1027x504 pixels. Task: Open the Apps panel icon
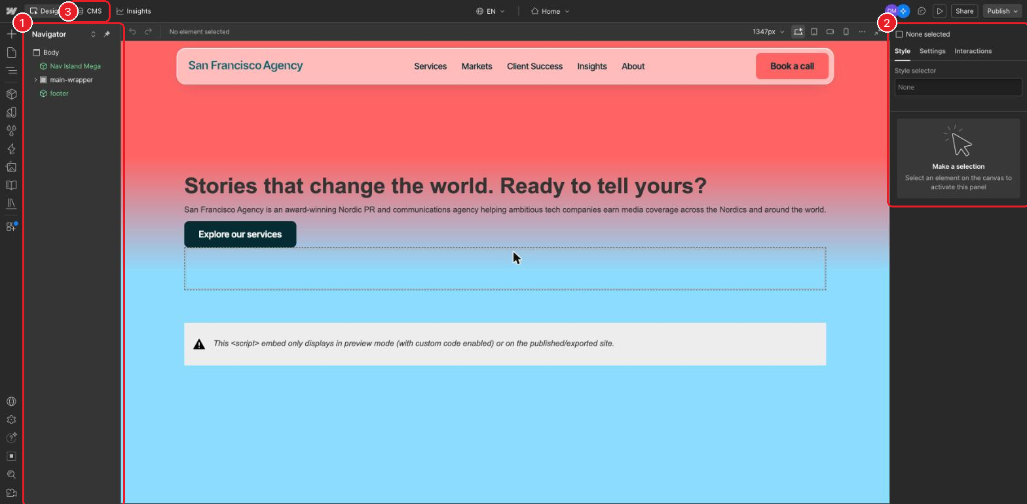coord(11,226)
